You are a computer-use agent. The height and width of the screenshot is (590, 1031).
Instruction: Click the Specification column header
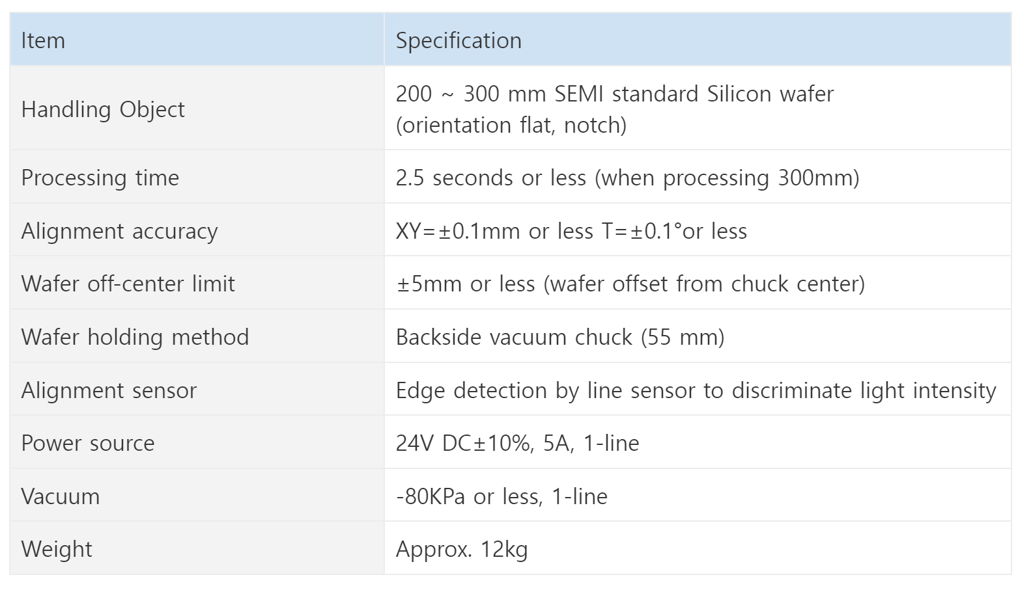[x=459, y=40]
